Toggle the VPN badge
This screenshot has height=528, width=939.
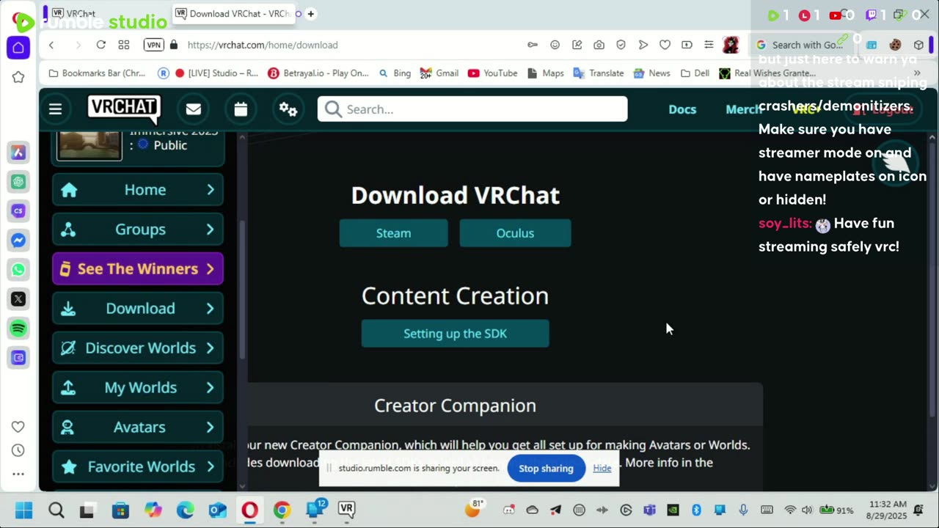pos(153,45)
